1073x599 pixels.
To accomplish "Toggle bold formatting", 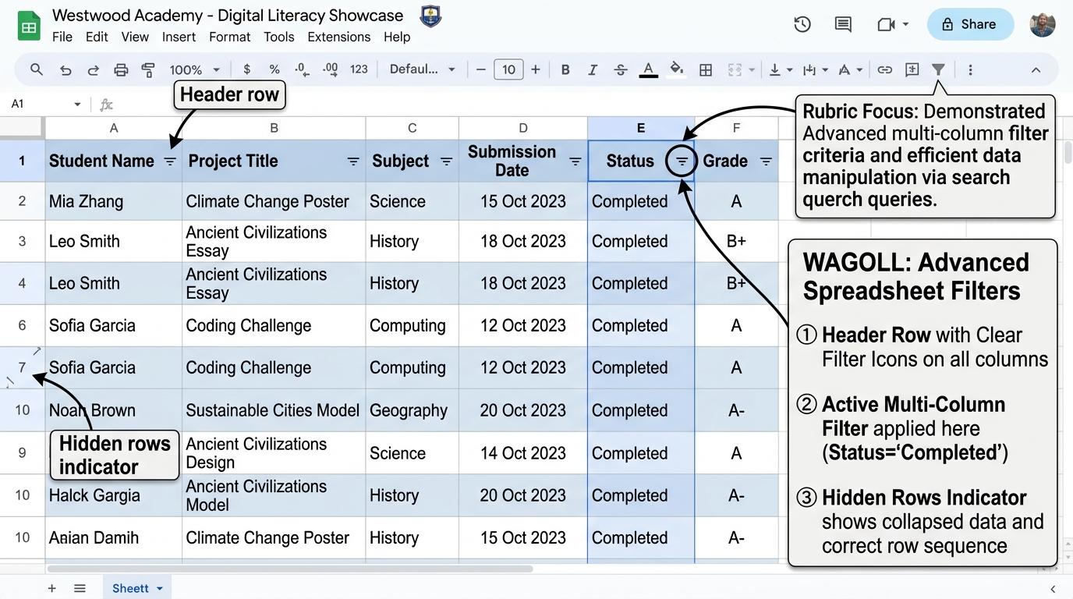I will click(x=565, y=70).
